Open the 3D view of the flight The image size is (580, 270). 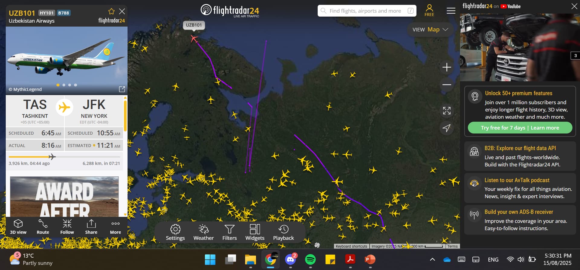click(18, 227)
